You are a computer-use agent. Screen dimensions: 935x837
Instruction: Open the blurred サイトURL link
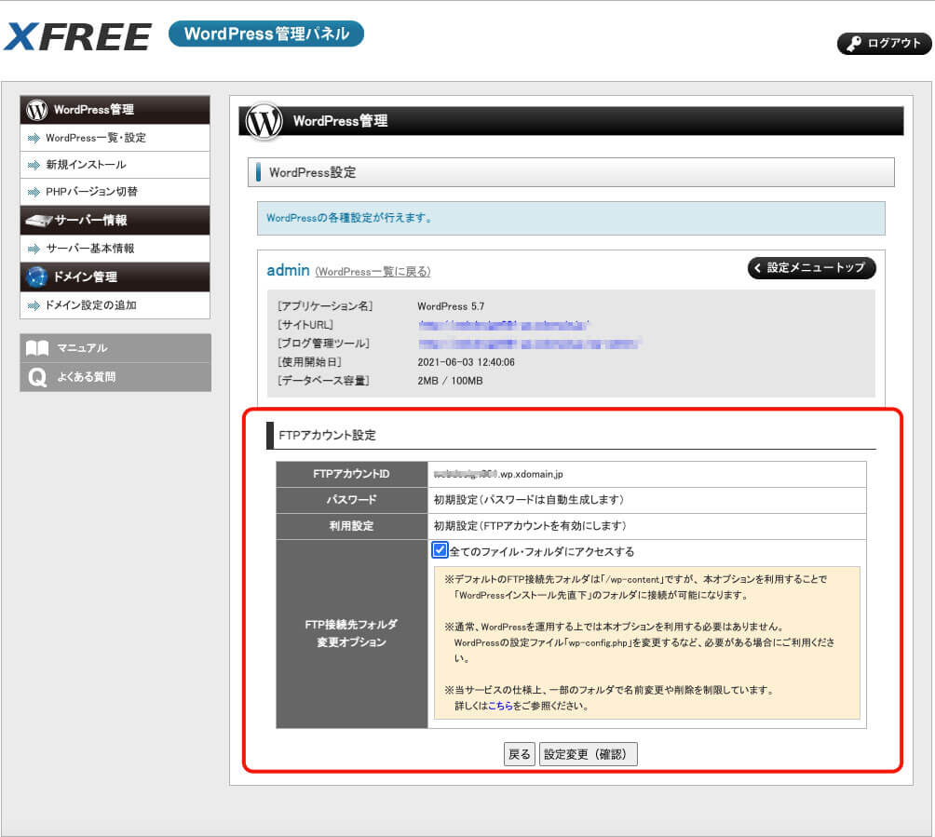(x=503, y=325)
